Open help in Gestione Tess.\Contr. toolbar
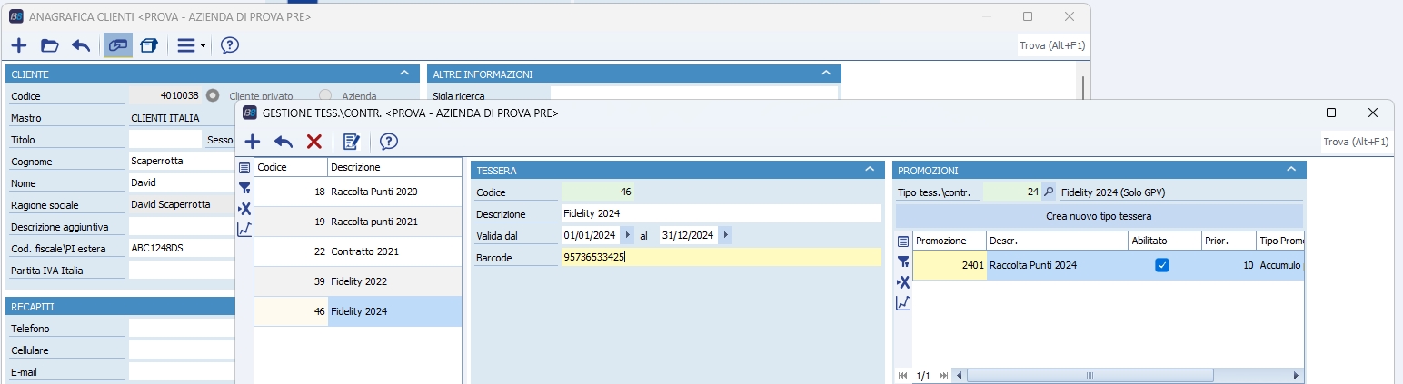This screenshot has width=1403, height=384. pyautogui.click(x=389, y=142)
